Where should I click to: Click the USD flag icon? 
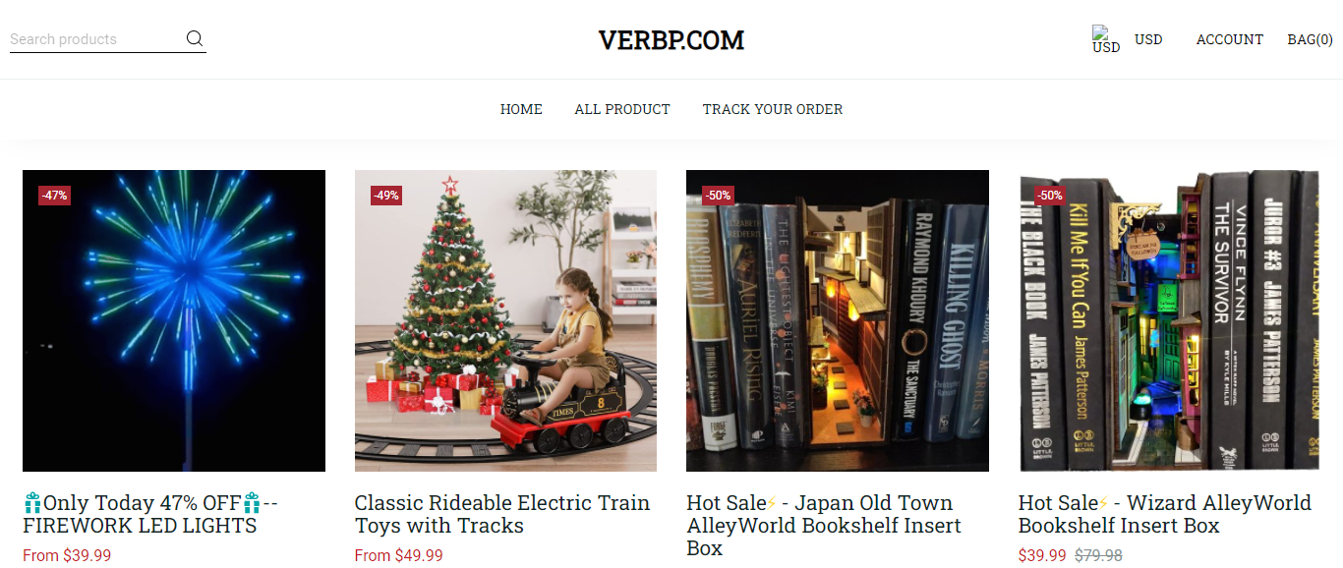[x=1106, y=39]
